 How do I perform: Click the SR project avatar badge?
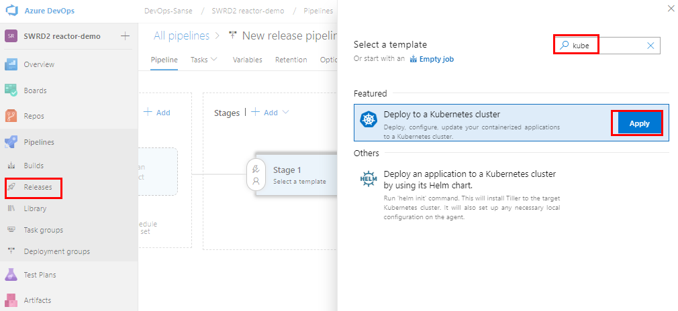pyautogui.click(x=11, y=36)
